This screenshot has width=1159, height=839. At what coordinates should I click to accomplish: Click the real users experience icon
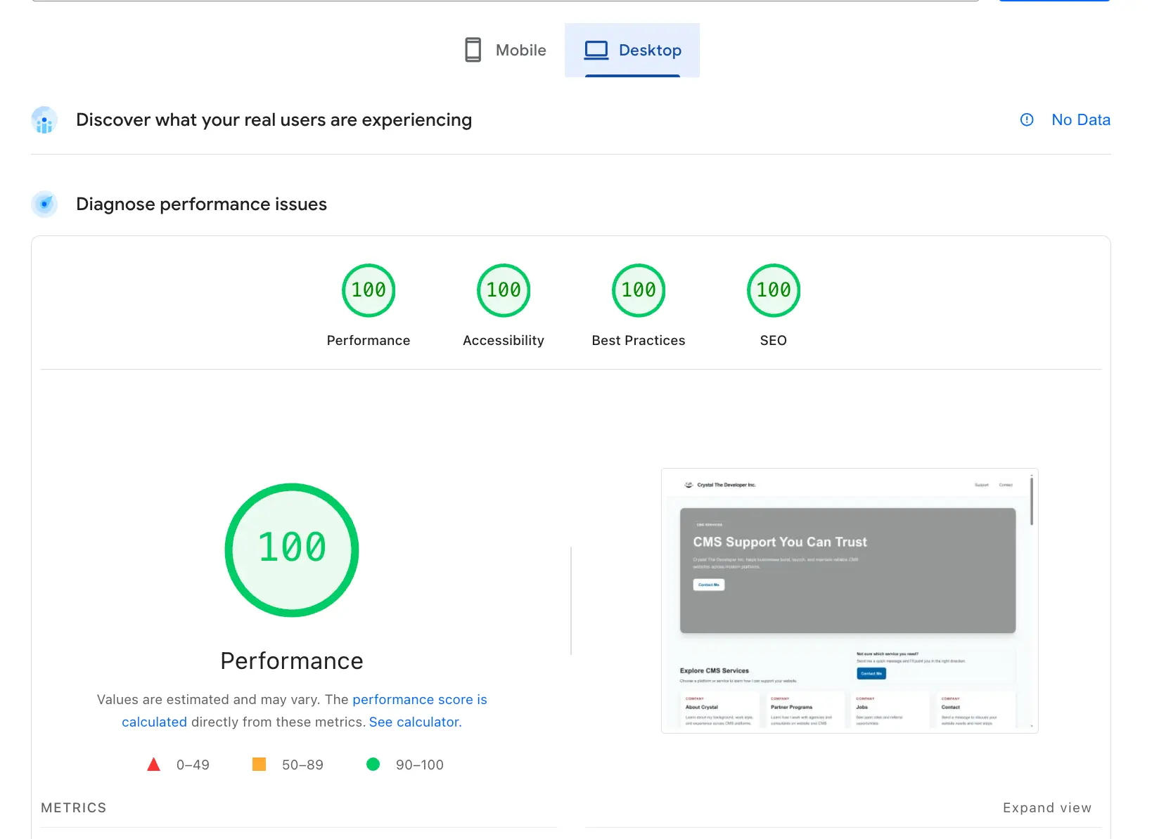pos(44,120)
